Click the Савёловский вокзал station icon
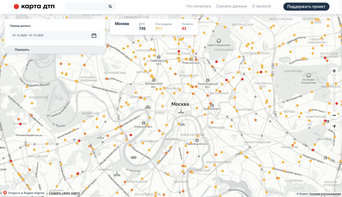 pos(159,57)
